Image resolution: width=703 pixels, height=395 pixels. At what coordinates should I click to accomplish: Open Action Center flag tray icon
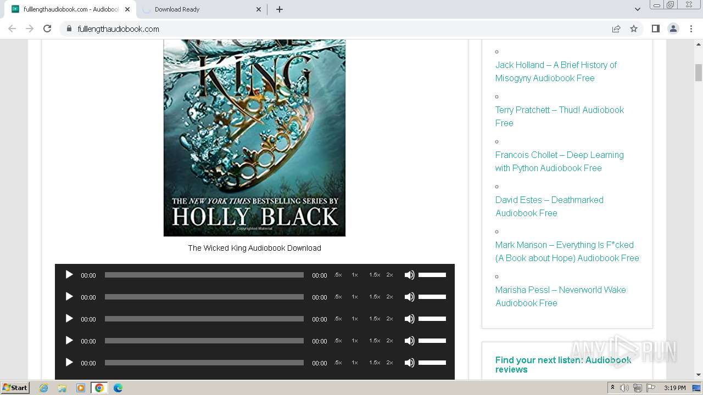pyautogui.click(x=651, y=388)
